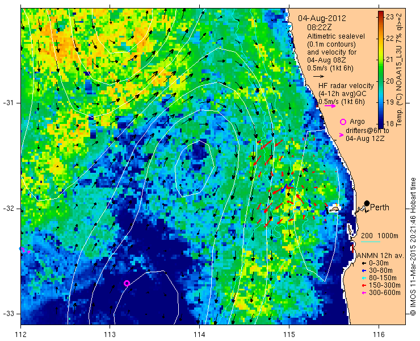Click the Altimetric sealevel caption
The image size is (420, 341).
(336, 36)
